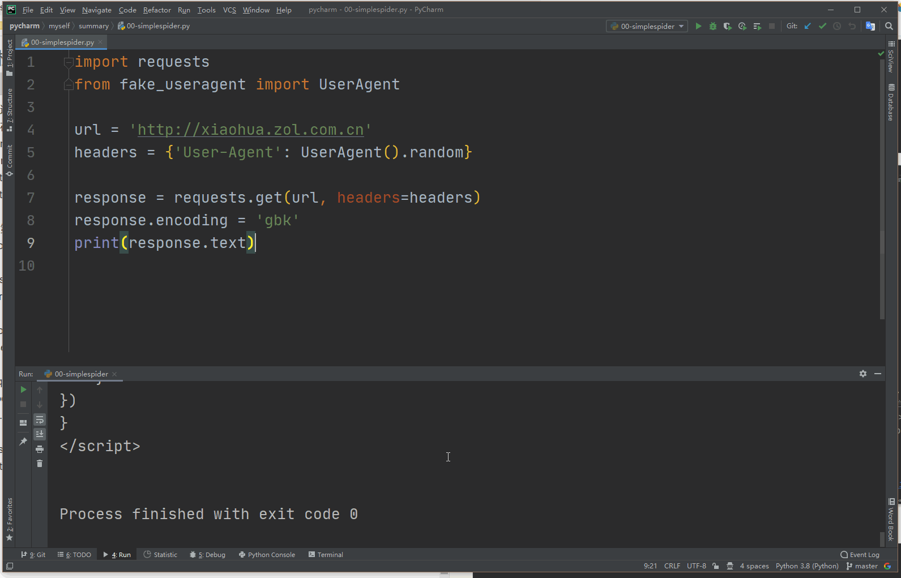The width and height of the screenshot is (901, 578).
Task: Open the Statistic tool window
Action: coord(160,555)
